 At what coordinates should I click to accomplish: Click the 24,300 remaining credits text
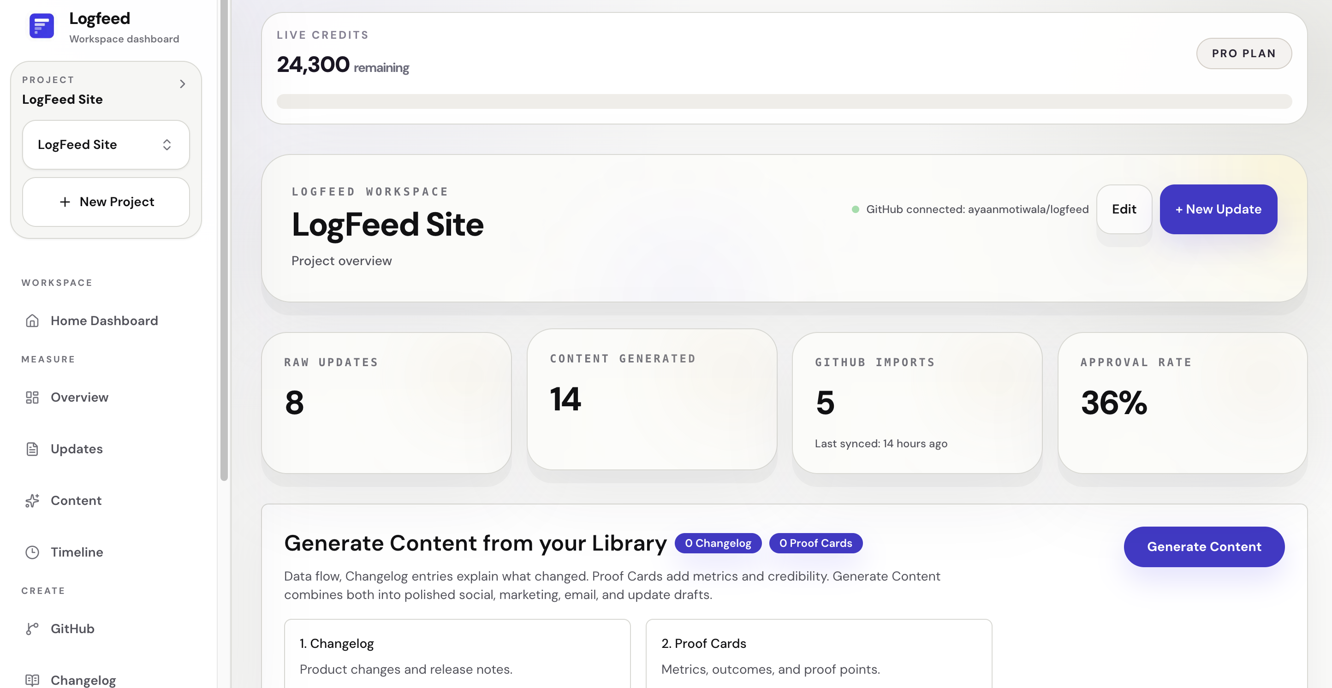343,65
